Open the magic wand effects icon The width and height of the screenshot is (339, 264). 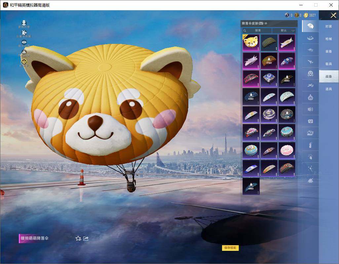point(310,169)
